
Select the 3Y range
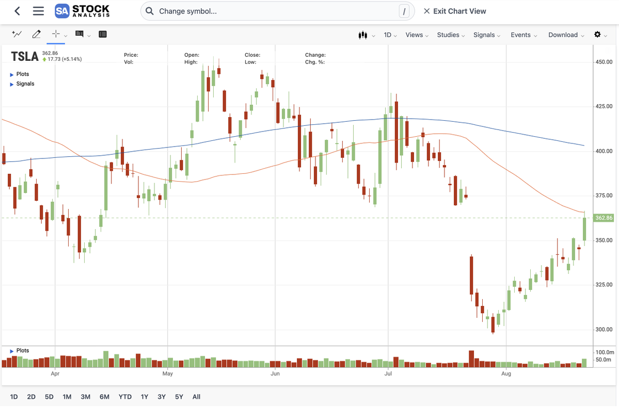point(162,397)
